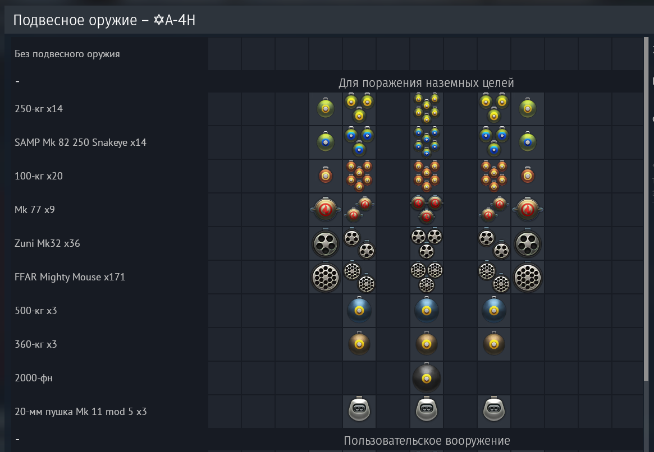654x452 pixels.
Task: Click the inner-left 100-кг bomb cluster icon
Action: (x=359, y=176)
